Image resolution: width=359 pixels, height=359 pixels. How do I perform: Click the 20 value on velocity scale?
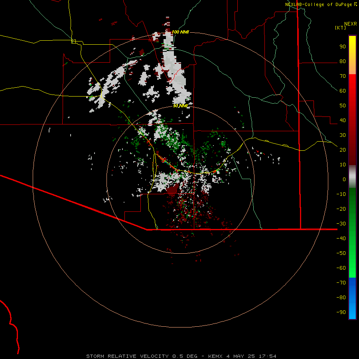click(x=343, y=150)
